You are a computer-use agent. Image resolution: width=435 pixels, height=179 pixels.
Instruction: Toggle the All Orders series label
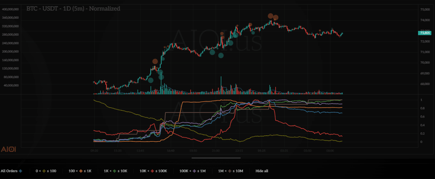[9, 171]
